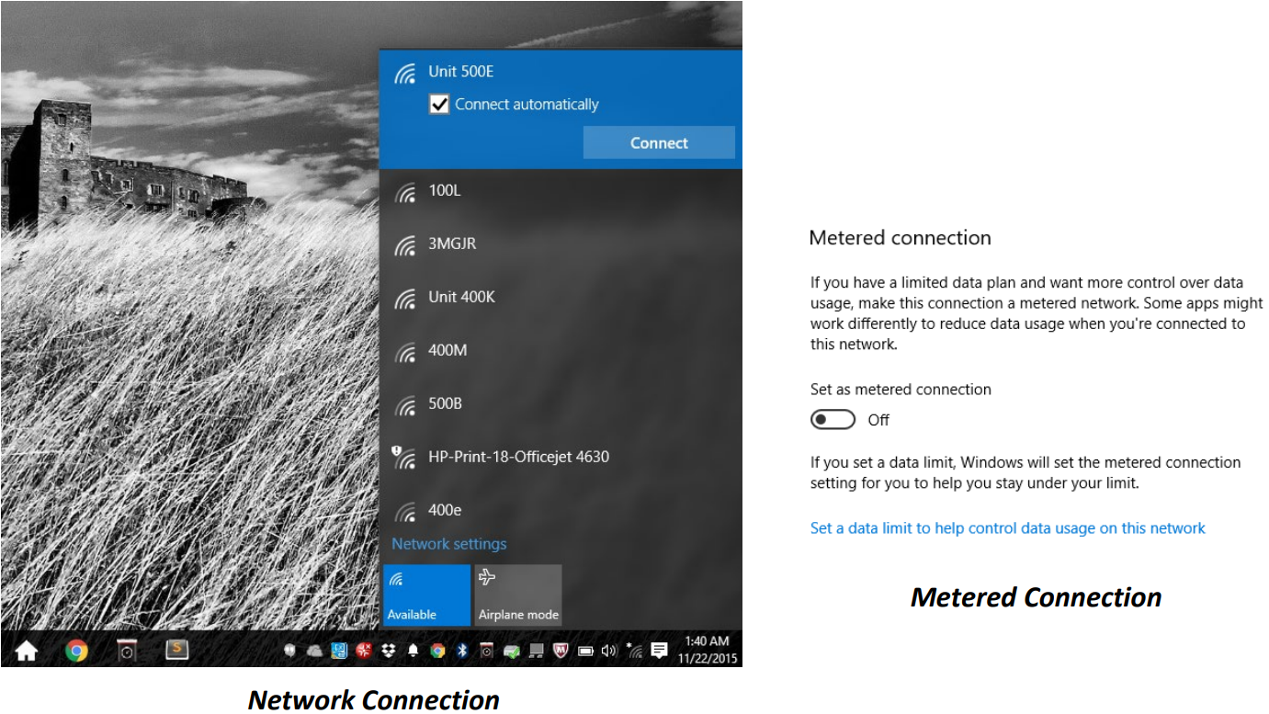Toggle the Airplane mode tile

click(518, 595)
